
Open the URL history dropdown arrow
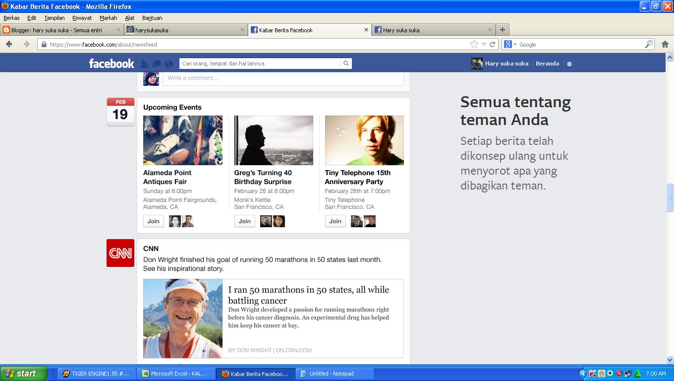coord(484,45)
